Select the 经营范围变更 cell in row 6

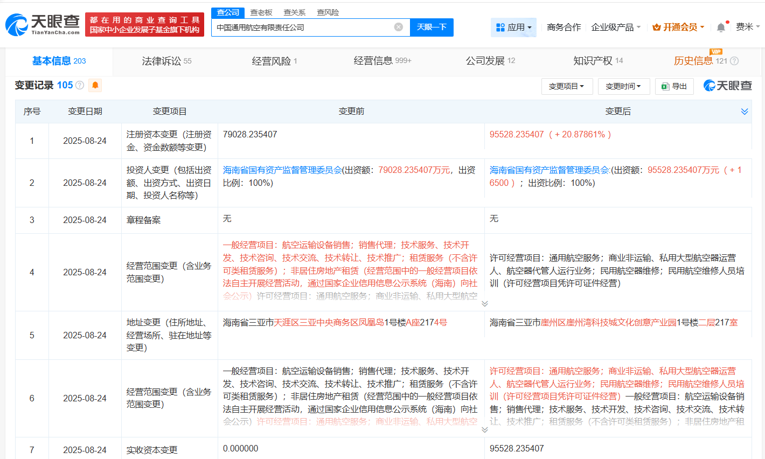tap(170, 398)
